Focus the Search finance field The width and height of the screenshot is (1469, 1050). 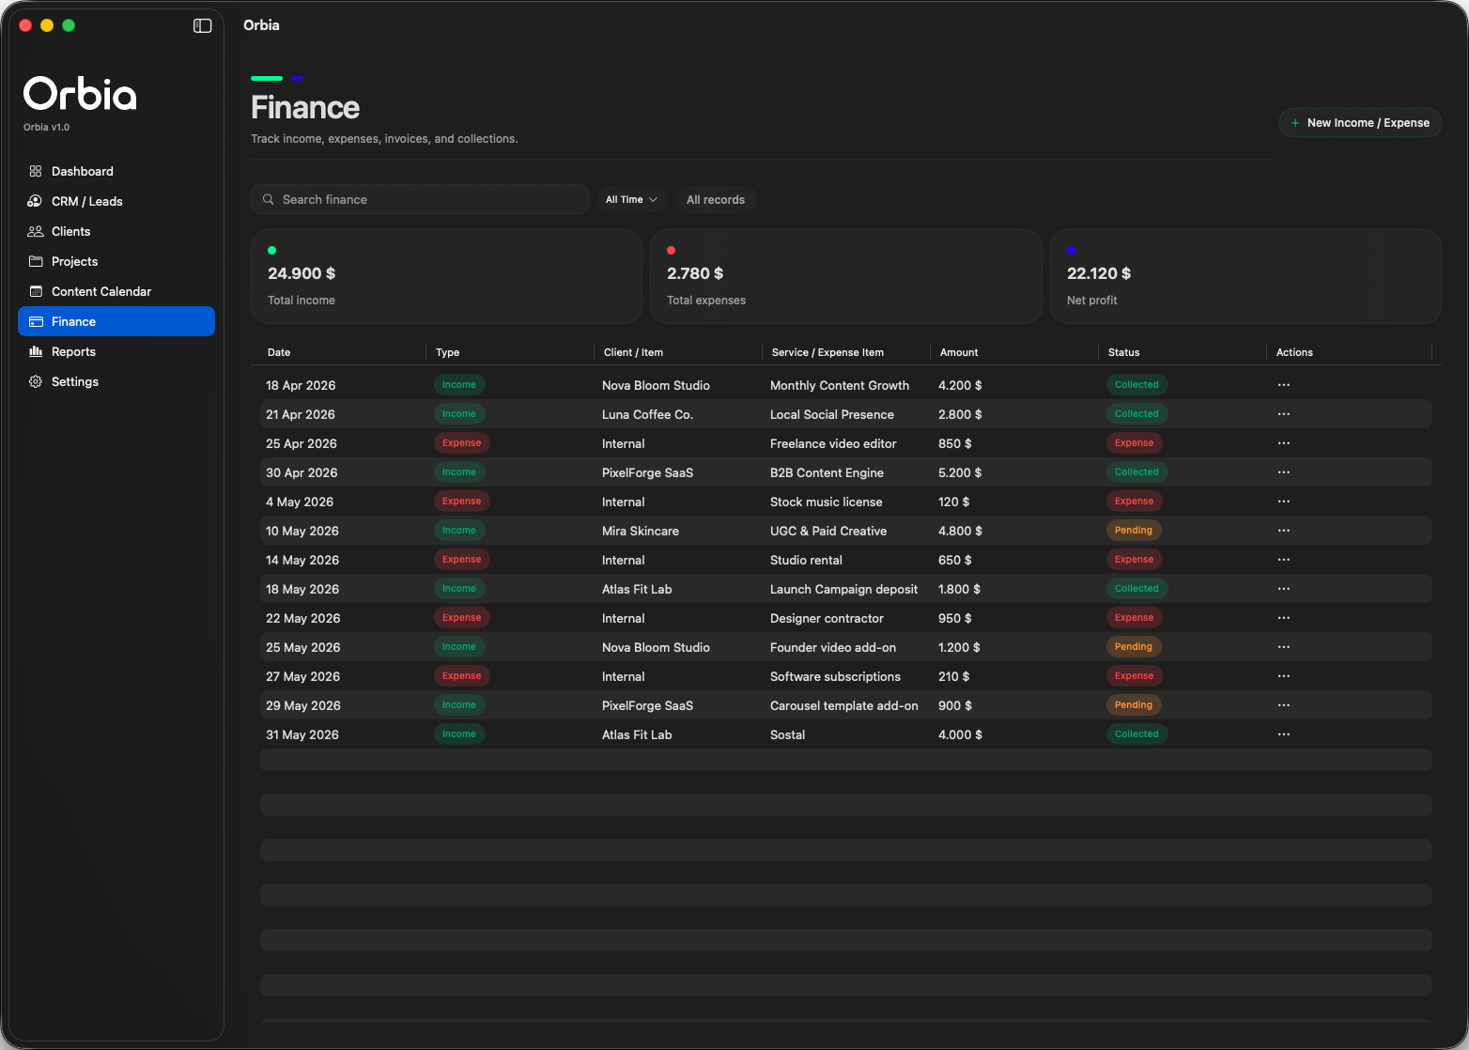(420, 199)
